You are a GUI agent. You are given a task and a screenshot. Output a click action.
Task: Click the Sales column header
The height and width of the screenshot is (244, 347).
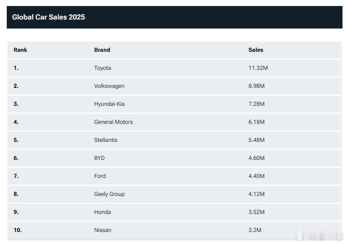pos(256,50)
